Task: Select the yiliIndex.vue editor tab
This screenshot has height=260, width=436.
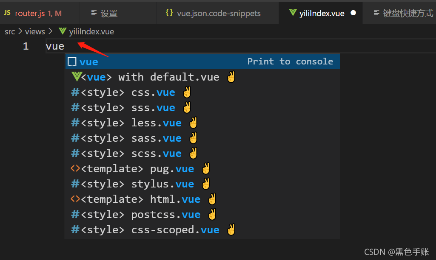Action: (321, 13)
